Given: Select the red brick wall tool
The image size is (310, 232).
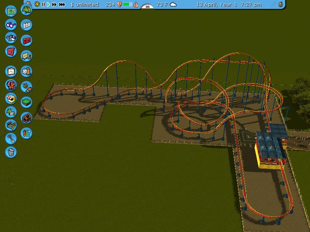Looking at the screenshot, I should coord(26,40).
